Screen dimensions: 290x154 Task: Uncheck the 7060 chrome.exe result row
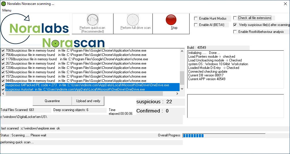click(x=3, y=50)
